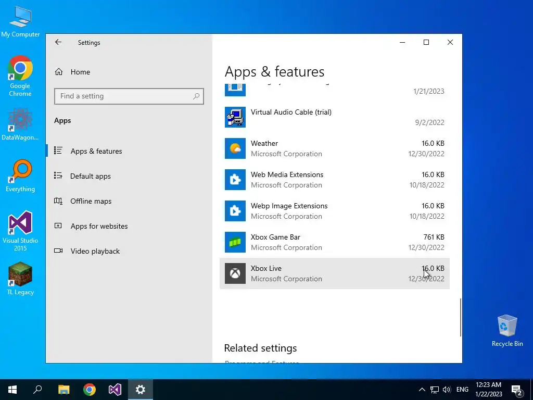533x400 pixels.
Task: Select the Weather app entry
Action: 335,148
